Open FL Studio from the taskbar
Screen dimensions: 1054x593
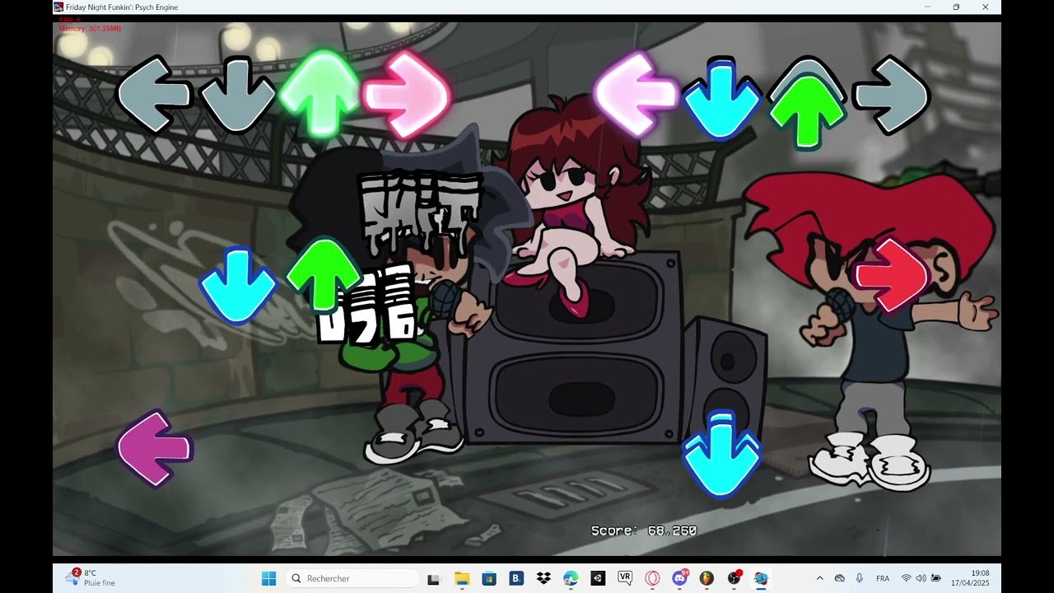707,579
